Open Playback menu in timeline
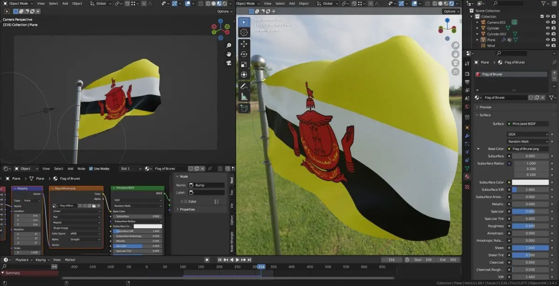The height and width of the screenshot is (286, 559). pyautogui.click(x=23, y=259)
